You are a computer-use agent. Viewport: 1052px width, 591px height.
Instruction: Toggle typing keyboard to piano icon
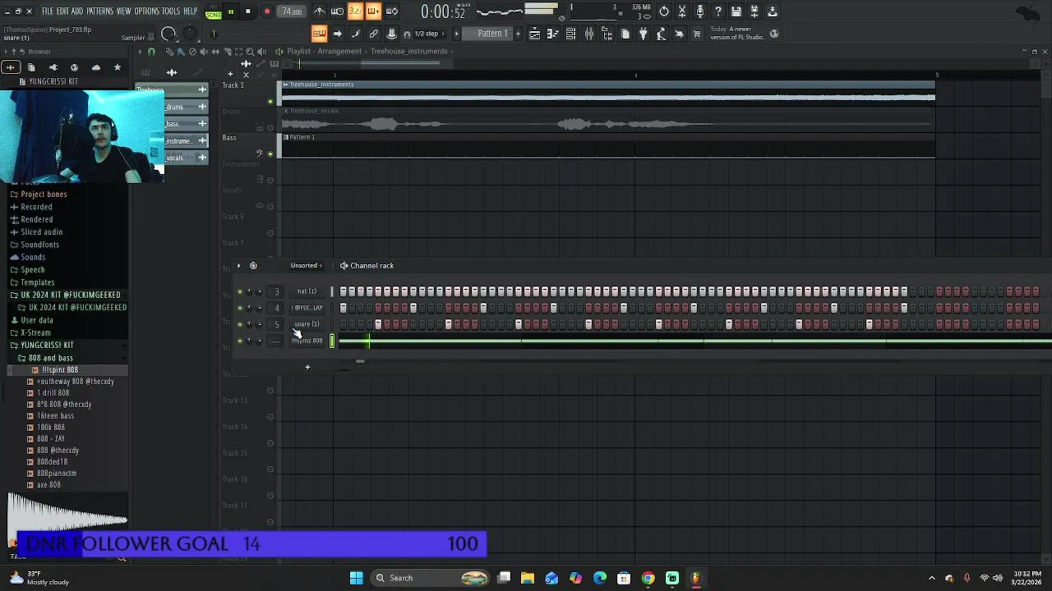(x=319, y=34)
